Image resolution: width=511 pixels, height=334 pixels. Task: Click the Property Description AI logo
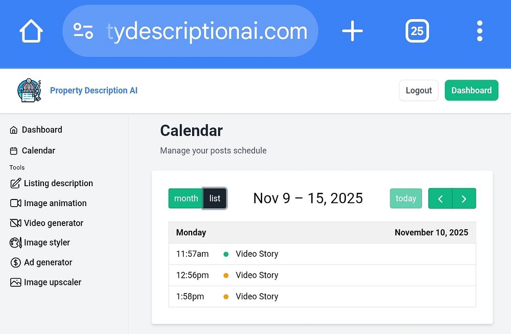(29, 91)
